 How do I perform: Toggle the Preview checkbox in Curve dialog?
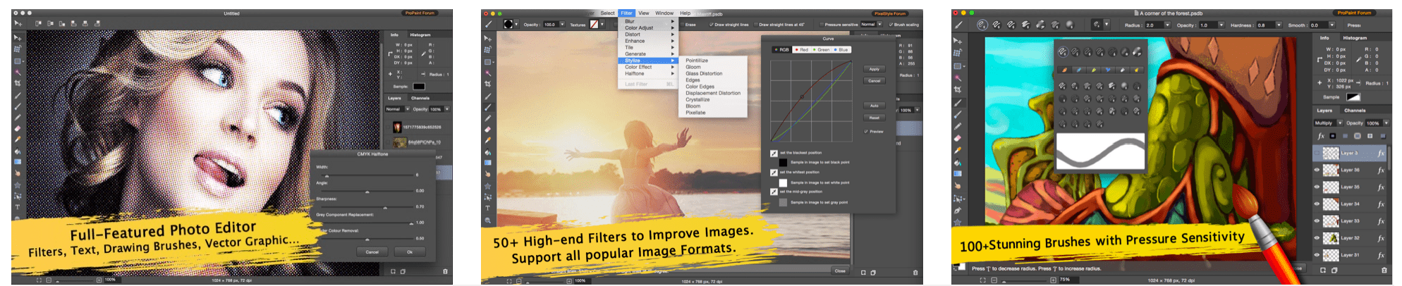pyautogui.click(x=866, y=131)
